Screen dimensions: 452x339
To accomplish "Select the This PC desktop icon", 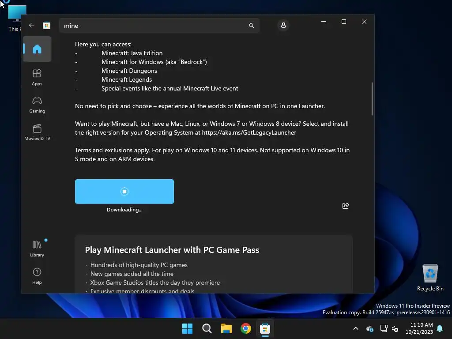I will tap(15, 18).
